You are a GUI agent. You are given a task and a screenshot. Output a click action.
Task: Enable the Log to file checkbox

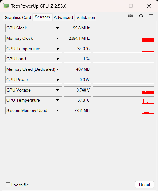tap(8, 185)
